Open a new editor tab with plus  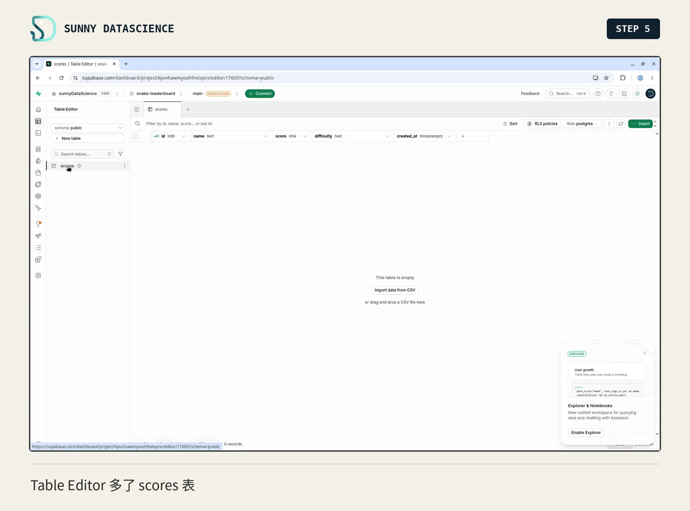(188, 110)
